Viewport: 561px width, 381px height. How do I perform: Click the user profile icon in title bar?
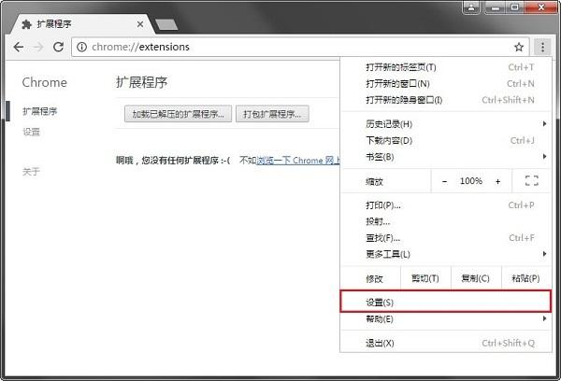coord(471,7)
